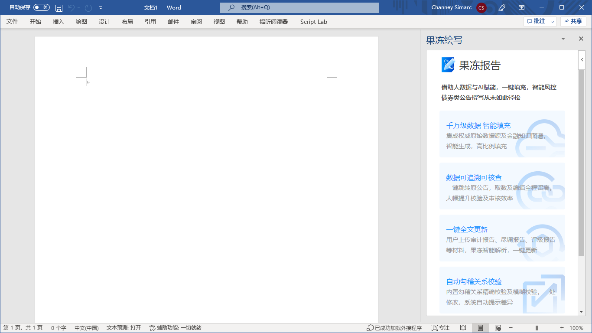
Task: Switch to the 设计 ribbon tab
Action: click(104, 22)
